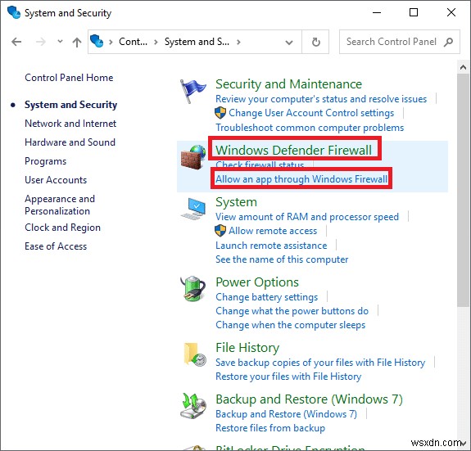Select System and S... breadcrumb segment
This screenshot has height=451, width=471.
pos(197,42)
